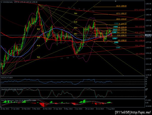Click the red retracement label 50.0 -1292.74
The height and width of the screenshot is (115, 152).
(140, 36)
